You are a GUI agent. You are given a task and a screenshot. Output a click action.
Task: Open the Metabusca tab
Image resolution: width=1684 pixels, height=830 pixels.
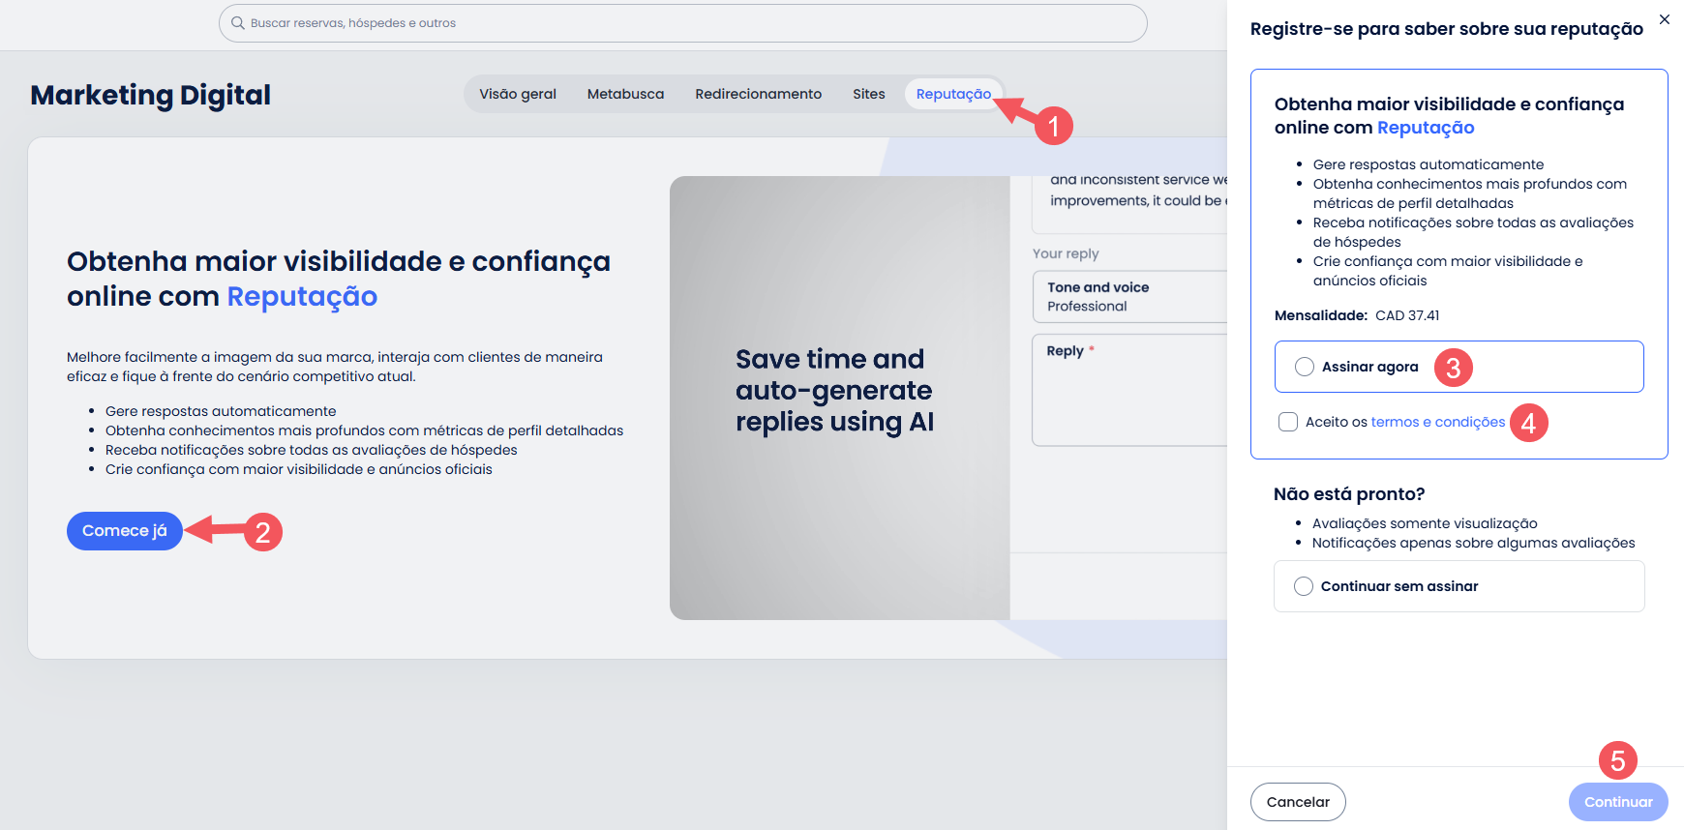(x=625, y=94)
